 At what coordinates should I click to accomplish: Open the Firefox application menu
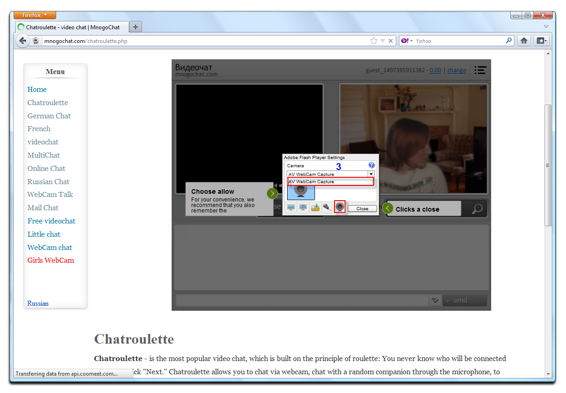tap(35, 15)
